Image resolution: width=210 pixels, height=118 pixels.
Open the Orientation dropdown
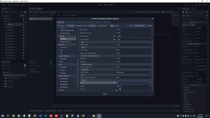133,72
